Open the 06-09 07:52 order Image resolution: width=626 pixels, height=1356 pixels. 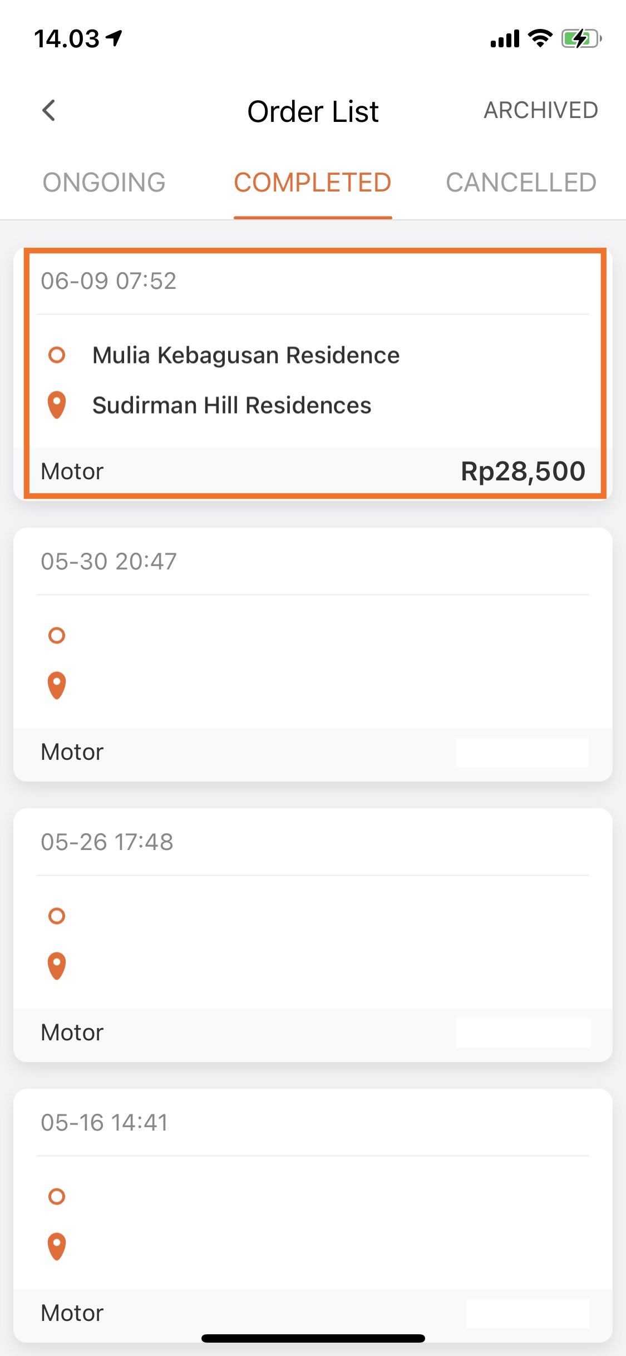(313, 374)
